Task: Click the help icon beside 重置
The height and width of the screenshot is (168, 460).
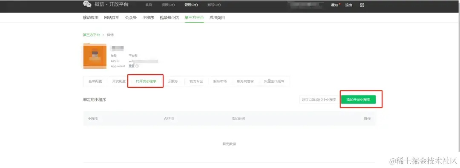Action: click(137, 66)
